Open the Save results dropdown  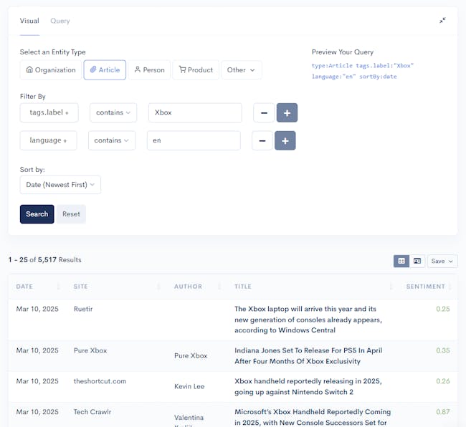click(x=442, y=262)
